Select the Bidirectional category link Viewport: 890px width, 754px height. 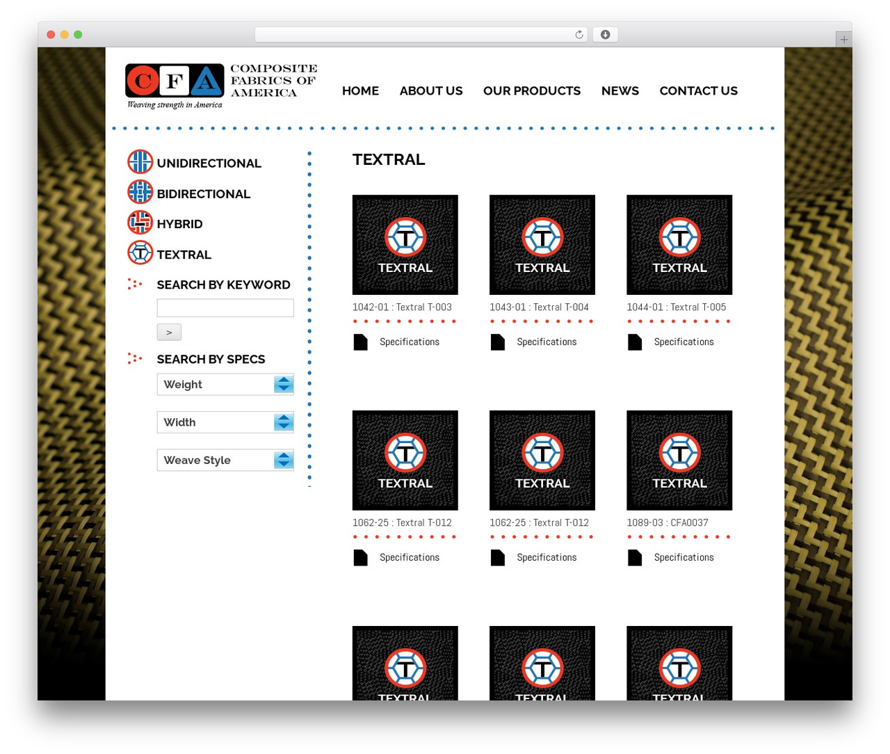pos(203,194)
